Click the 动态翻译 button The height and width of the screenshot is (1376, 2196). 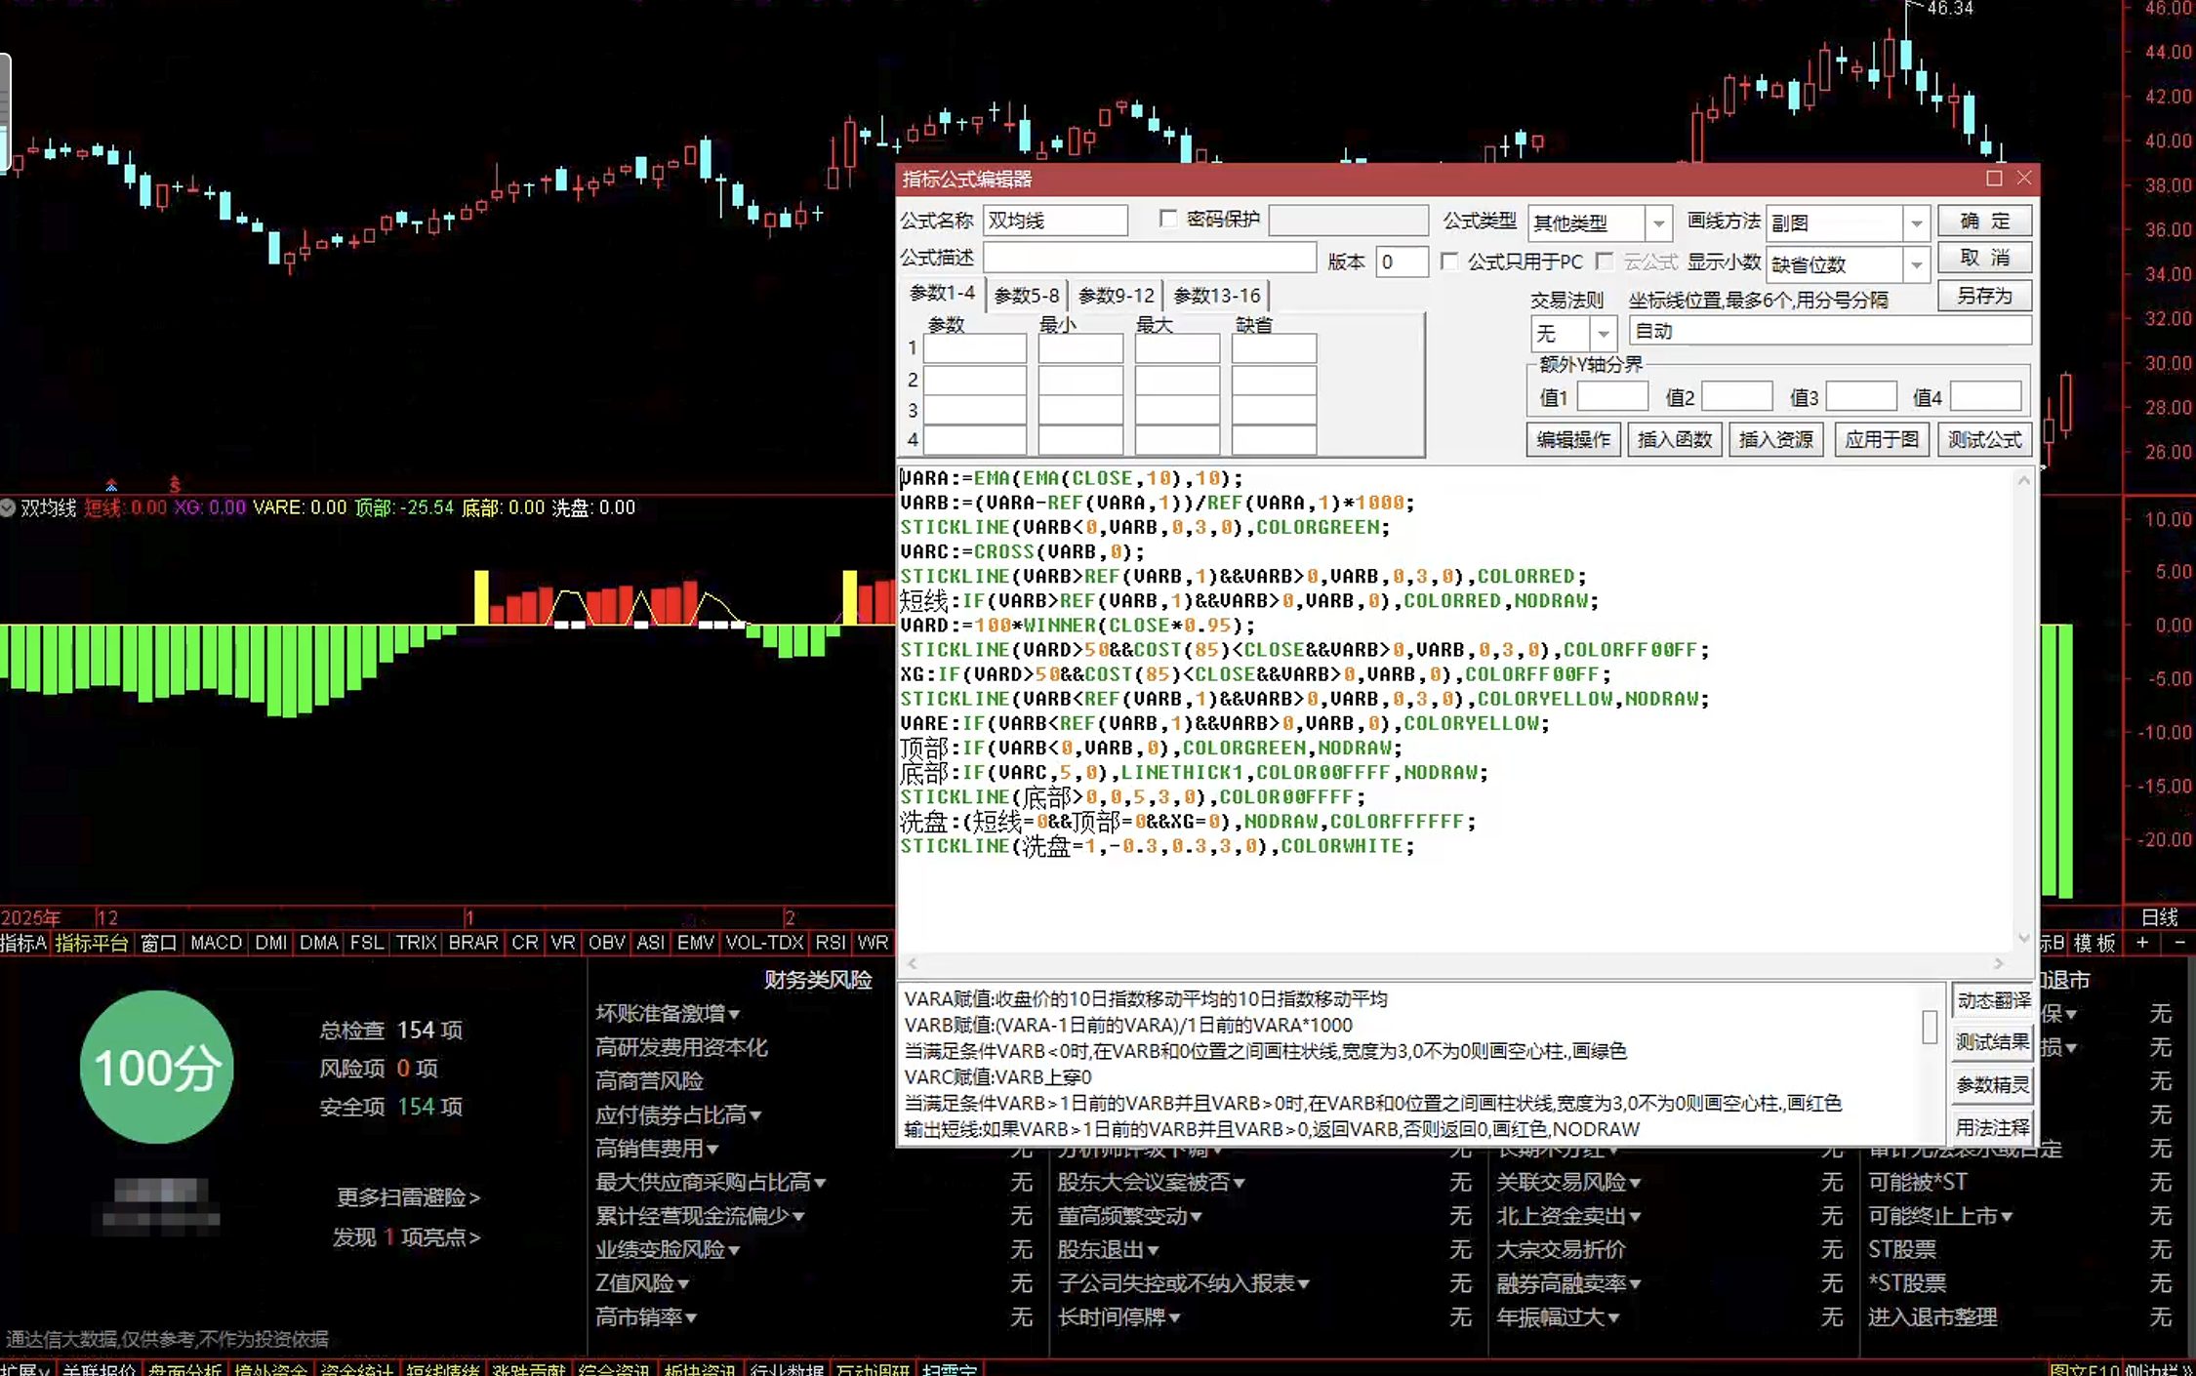(x=1993, y=1000)
